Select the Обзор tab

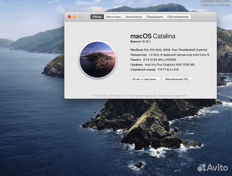pos(97,17)
